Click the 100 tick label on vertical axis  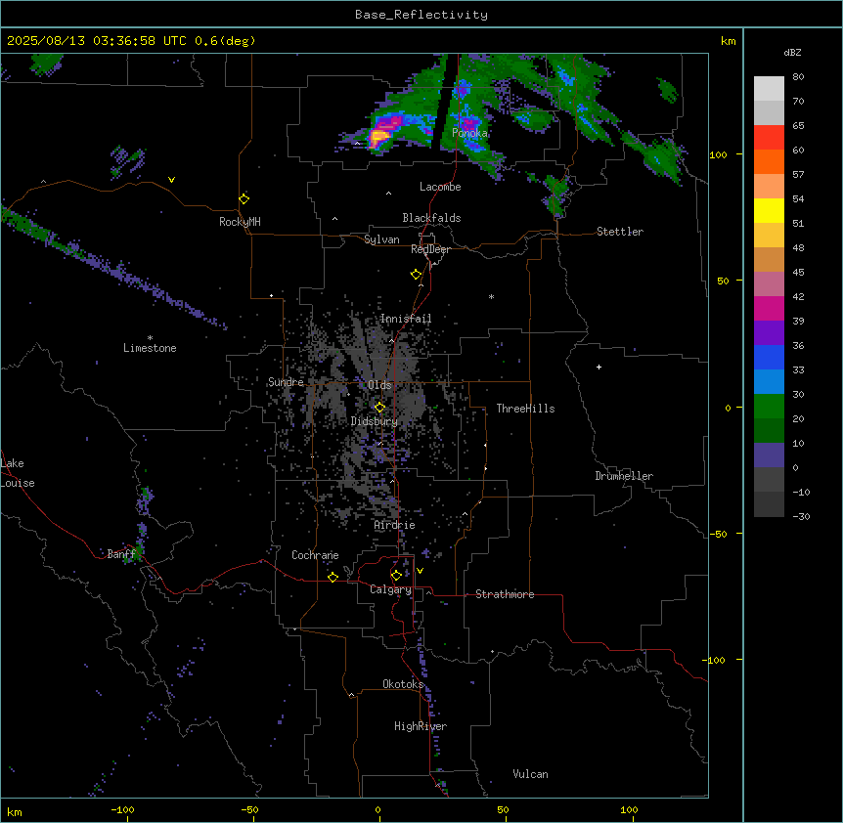coord(718,154)
